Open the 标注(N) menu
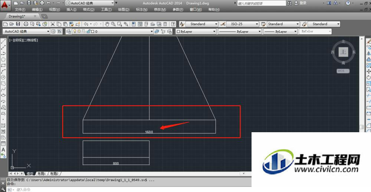 [142, 9]
